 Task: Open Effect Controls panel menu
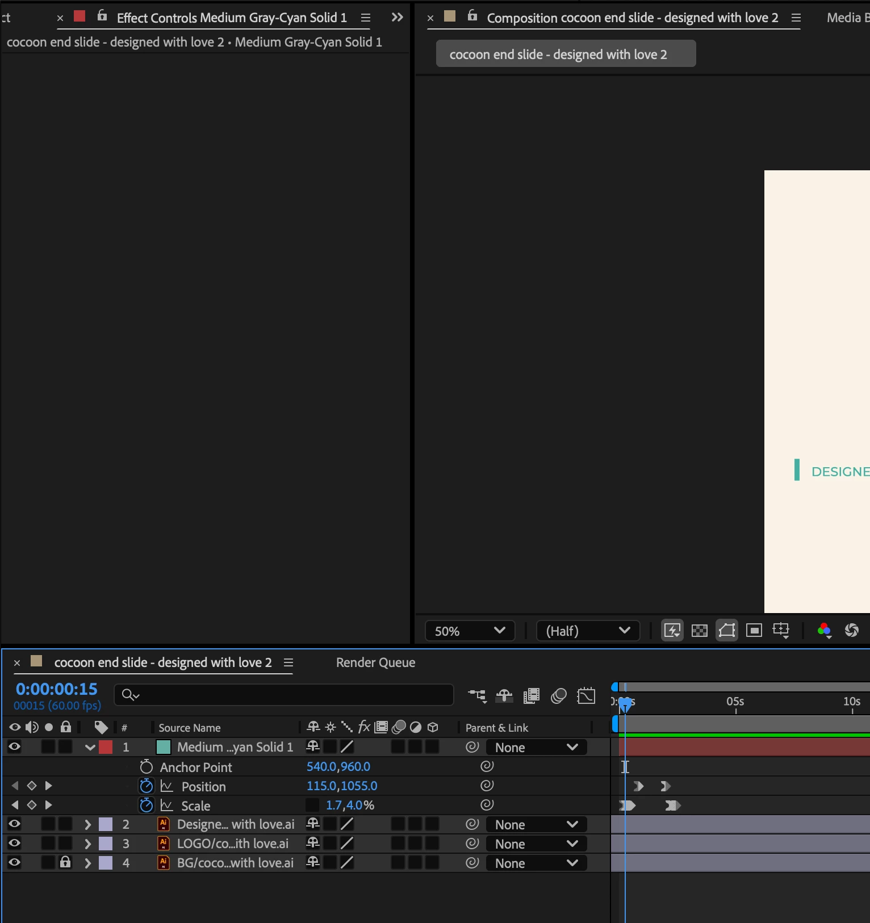pos(366,18)
